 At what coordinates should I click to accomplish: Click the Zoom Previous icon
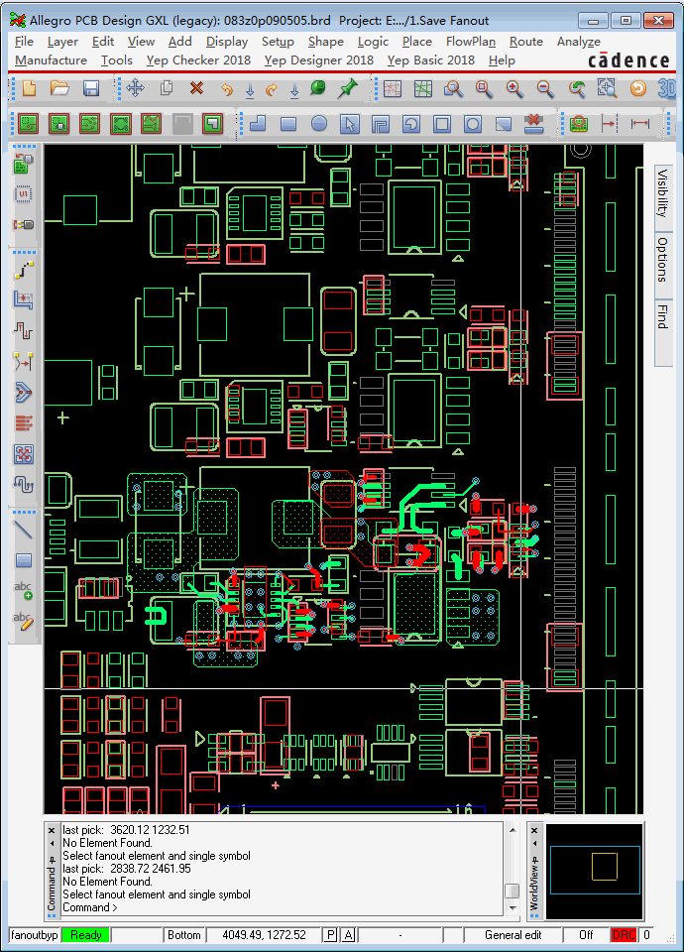point(577,88)
